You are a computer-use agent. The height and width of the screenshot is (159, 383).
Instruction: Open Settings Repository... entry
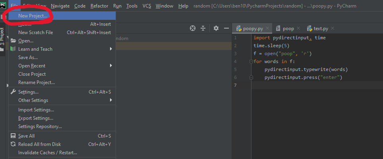62,126
